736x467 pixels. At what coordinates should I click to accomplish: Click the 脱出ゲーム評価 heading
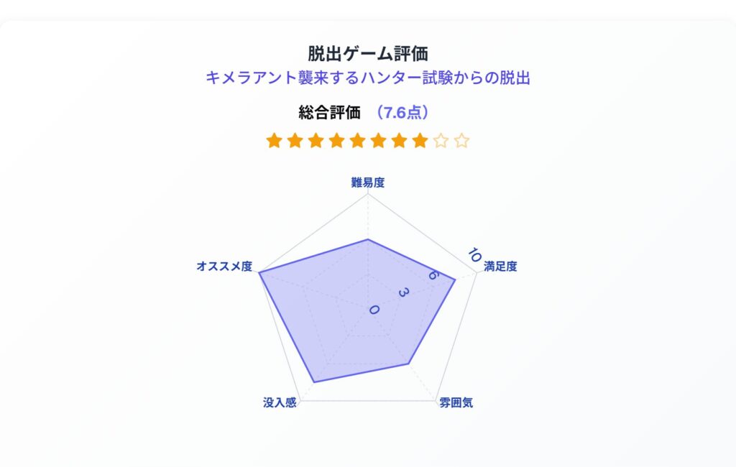[368, 53]
